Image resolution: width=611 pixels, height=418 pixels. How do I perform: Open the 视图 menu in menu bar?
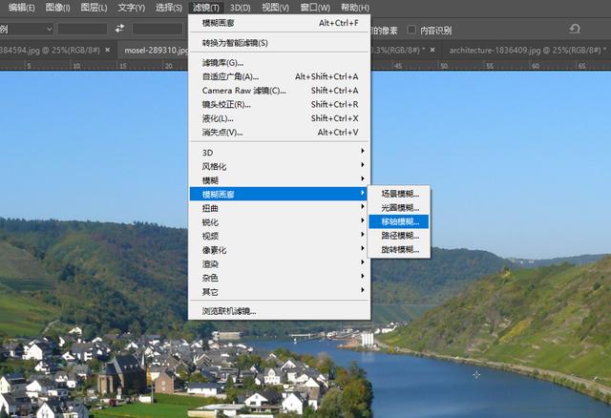point(275,8)
